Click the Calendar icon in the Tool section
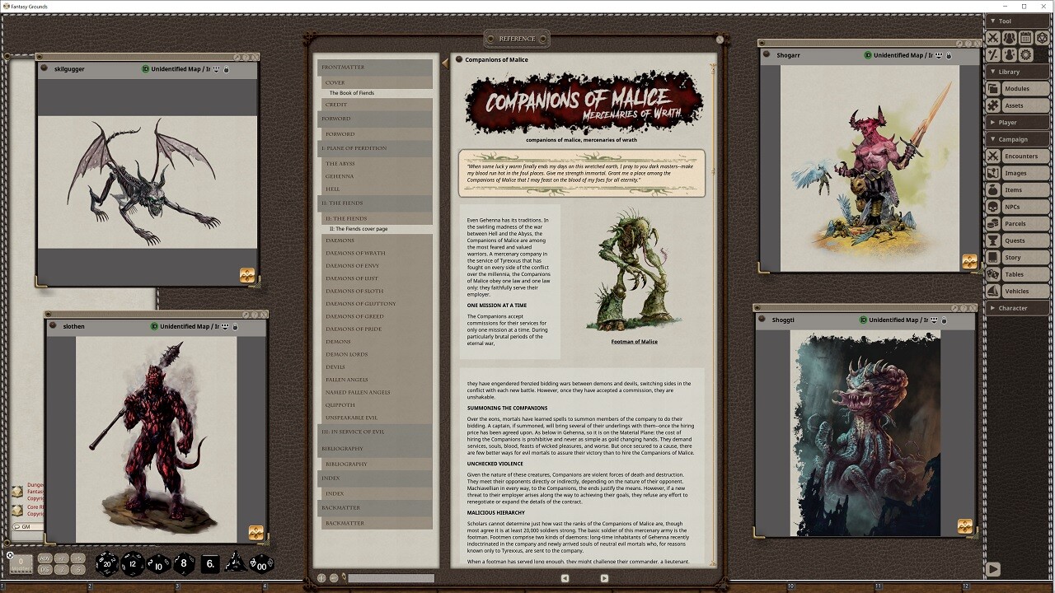 [x=1027, y=38]
